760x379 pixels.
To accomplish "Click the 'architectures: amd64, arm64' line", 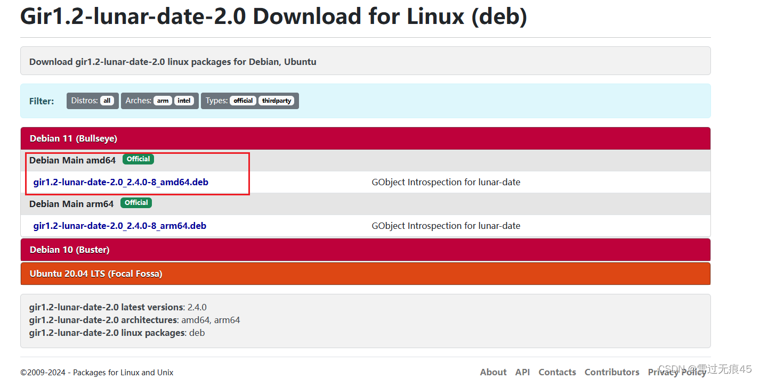I will (x=134, y=320).
